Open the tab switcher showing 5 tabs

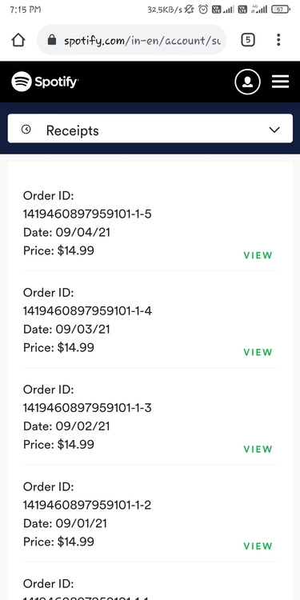pyautogui.click(x=248, y=39)
